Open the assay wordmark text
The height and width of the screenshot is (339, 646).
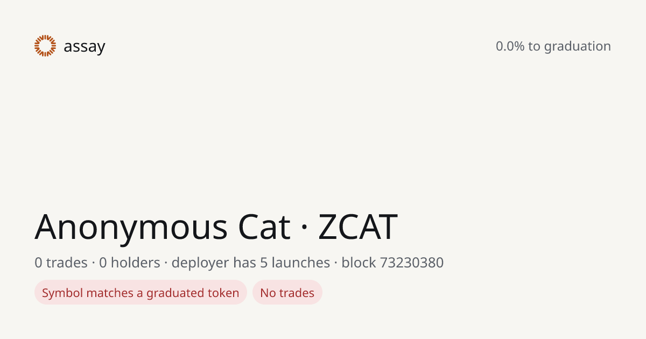(x=85, y=47)
